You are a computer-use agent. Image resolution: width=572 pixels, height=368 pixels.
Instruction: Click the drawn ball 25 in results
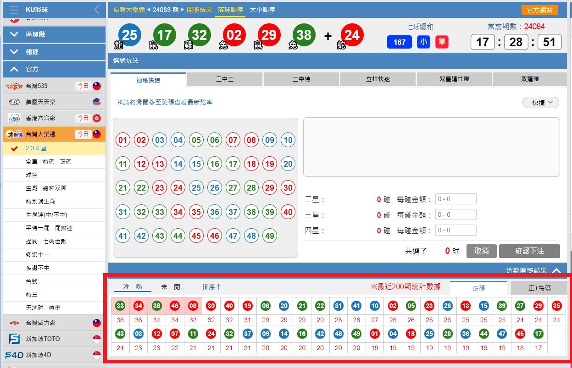[x=130, y=35]
